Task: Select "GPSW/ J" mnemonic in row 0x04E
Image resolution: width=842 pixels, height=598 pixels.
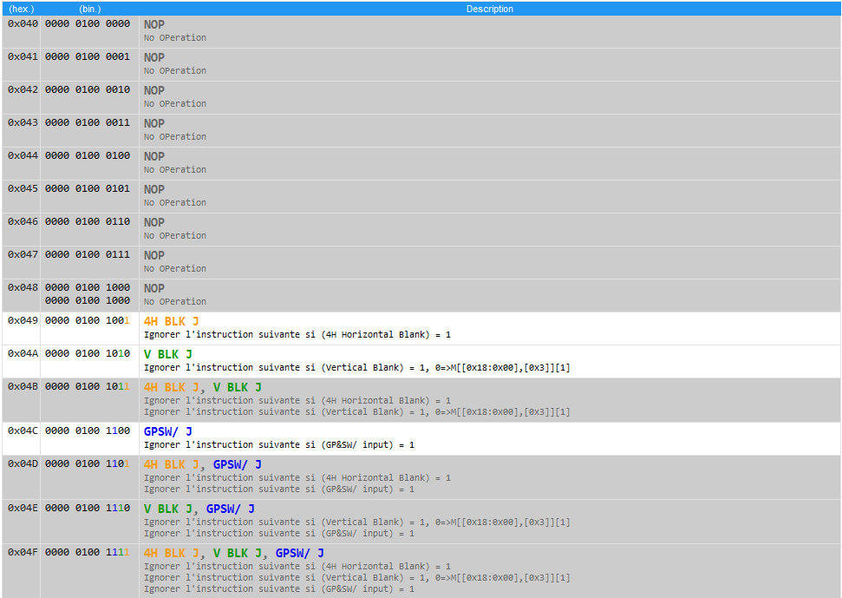Action: pyautogui.click(x=231, y=509)
